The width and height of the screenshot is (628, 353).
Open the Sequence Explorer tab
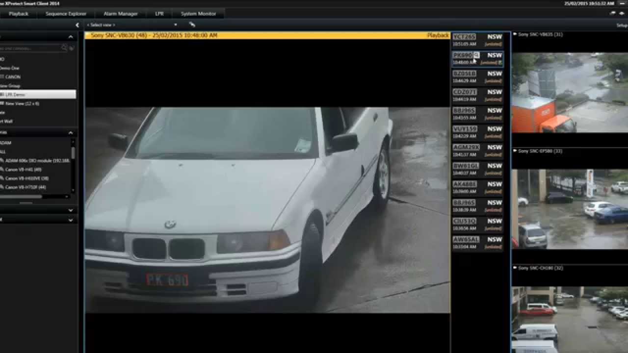66,14
